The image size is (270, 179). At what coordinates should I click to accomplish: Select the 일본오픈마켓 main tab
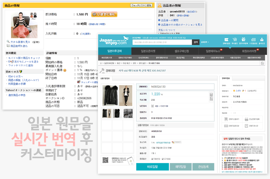click(148, 51)
